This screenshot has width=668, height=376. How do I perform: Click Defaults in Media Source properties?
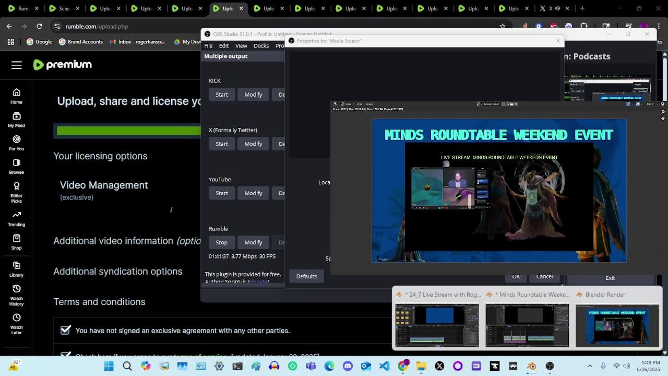[306, 276]
